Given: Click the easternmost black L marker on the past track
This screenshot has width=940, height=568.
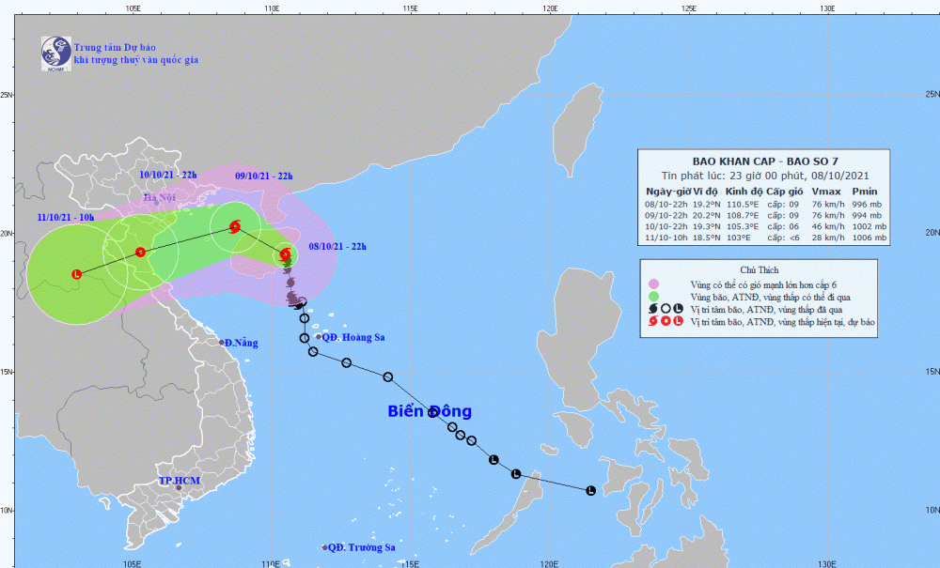Looking at the screenshot, I should pos(591,490).
